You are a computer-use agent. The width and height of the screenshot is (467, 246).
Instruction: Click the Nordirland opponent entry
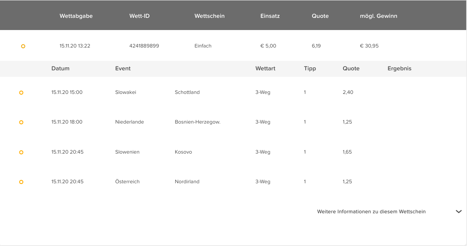(x=187, y=181)
